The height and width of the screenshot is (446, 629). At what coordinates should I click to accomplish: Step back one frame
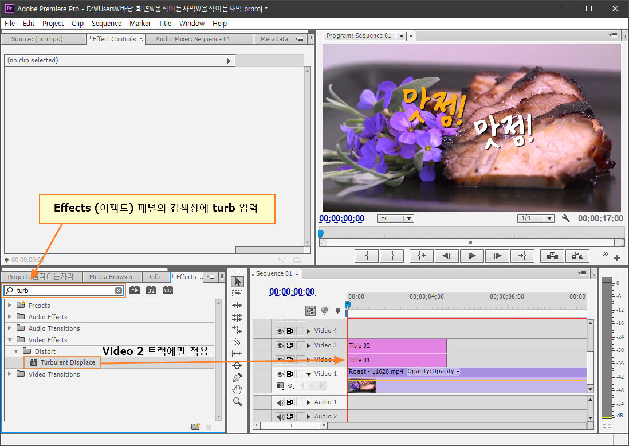(x=447, y=256)
